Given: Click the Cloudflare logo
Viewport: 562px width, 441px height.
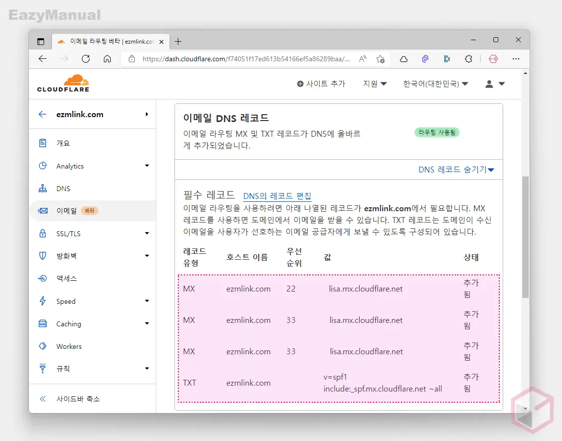Looking at the screenshot, I should [x=63, y=83].
